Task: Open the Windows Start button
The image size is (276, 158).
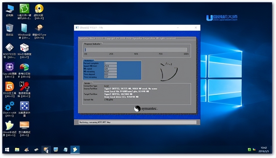Action: (x=7, y=150)
